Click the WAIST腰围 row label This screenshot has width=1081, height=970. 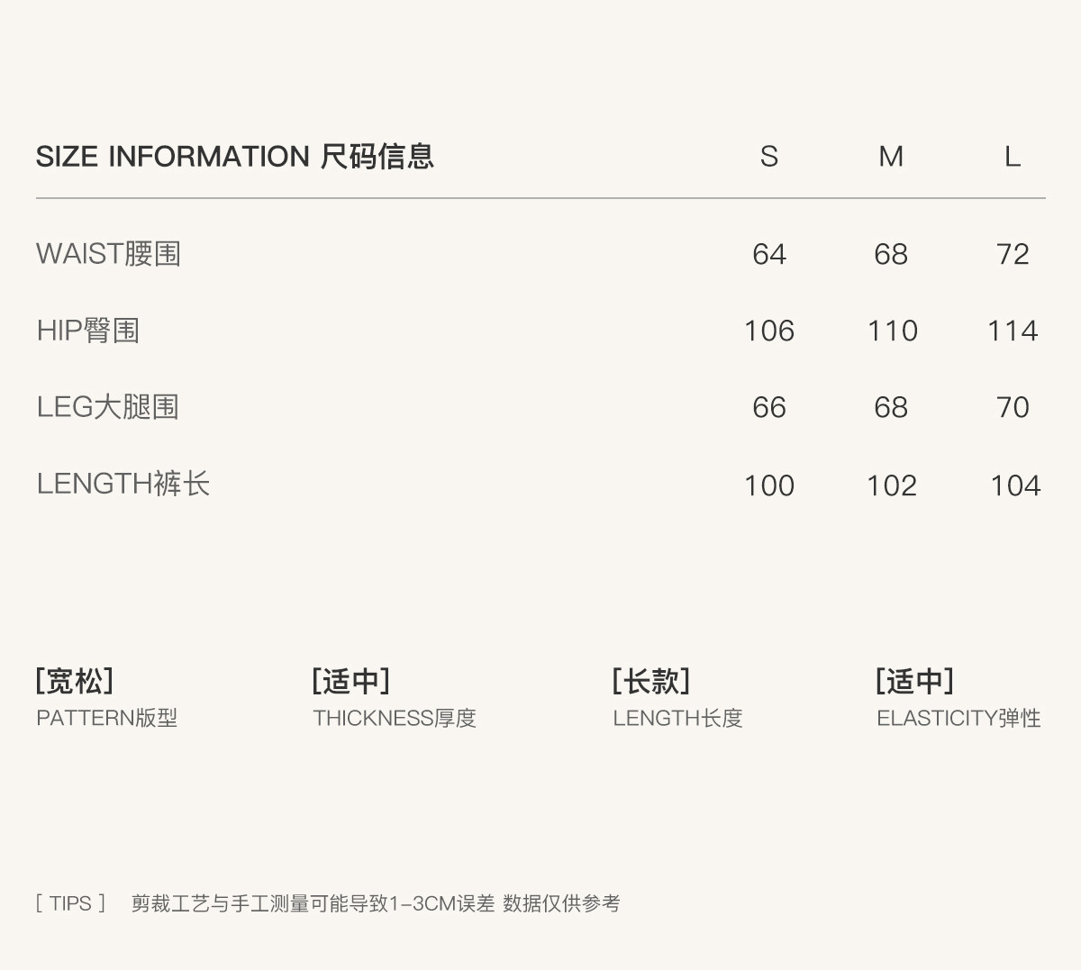109,254
